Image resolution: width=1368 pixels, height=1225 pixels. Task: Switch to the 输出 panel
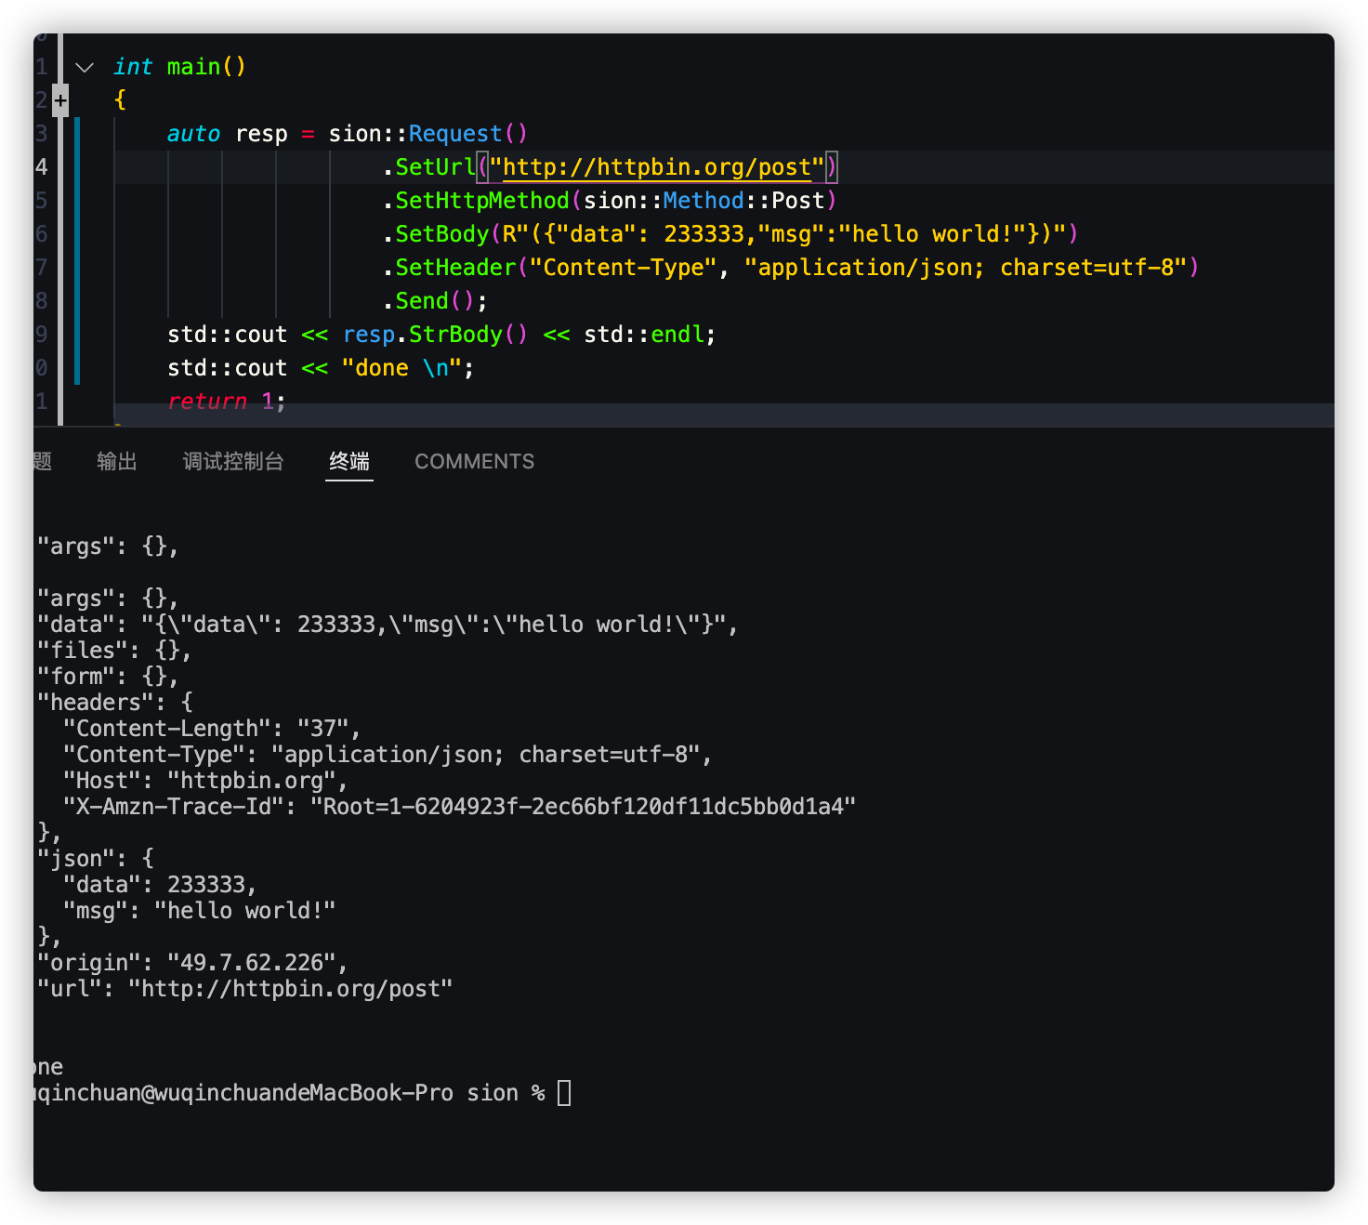[x=117, y=461]
